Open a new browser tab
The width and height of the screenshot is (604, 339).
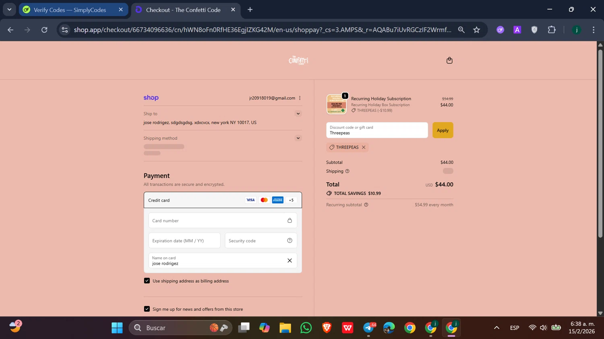click(x=250, y=10)
